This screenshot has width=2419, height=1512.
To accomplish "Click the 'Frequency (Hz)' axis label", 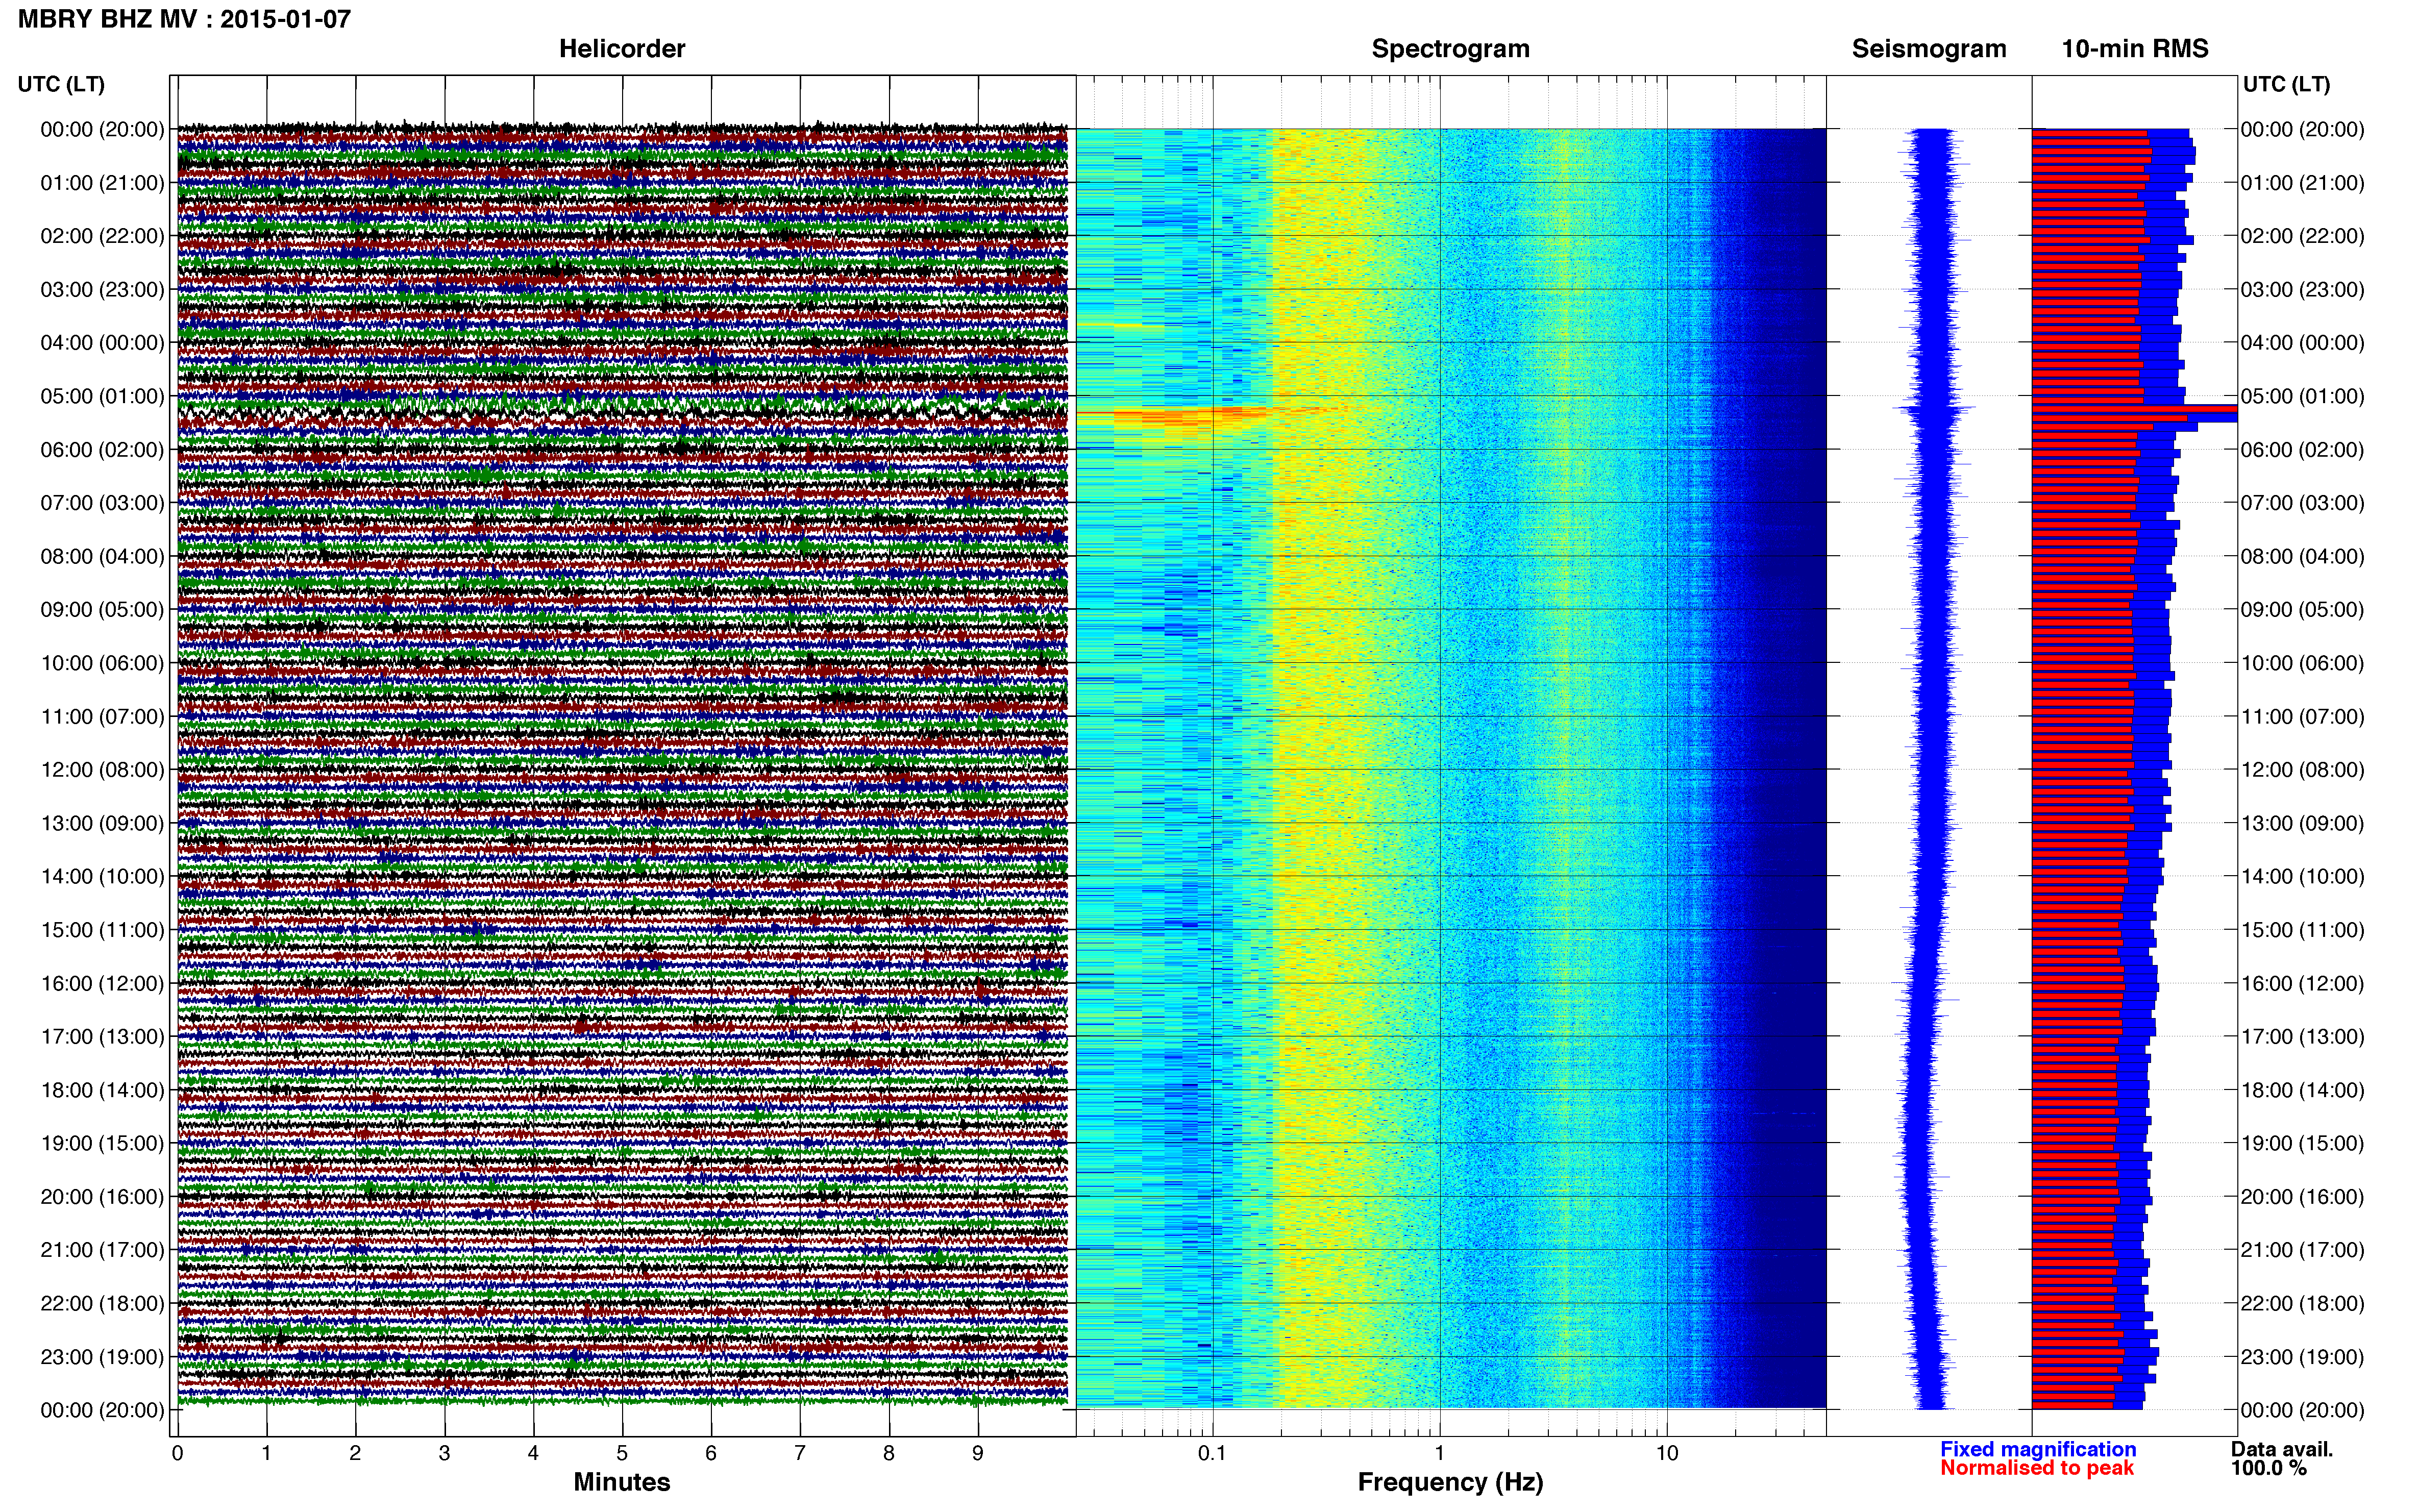I will click(1450, 1482).
